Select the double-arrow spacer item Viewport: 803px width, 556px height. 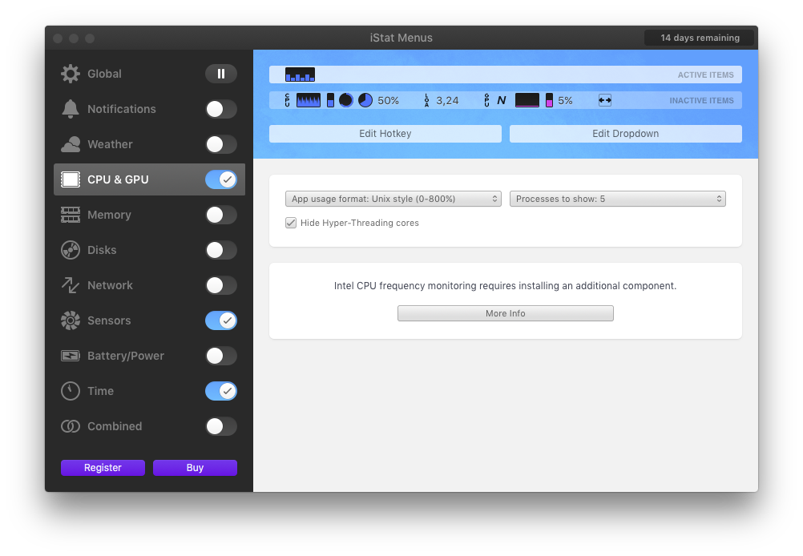(605, 100)
